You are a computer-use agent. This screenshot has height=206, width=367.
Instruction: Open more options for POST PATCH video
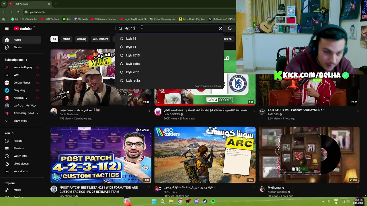(x=150, y=188)
